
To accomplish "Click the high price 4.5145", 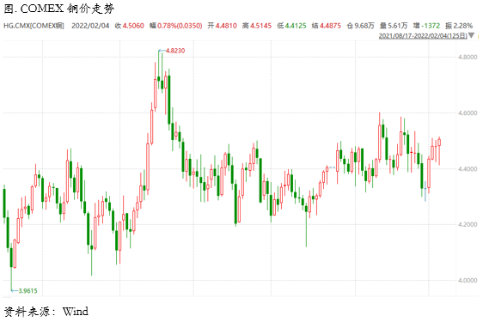I will point(260,26).
